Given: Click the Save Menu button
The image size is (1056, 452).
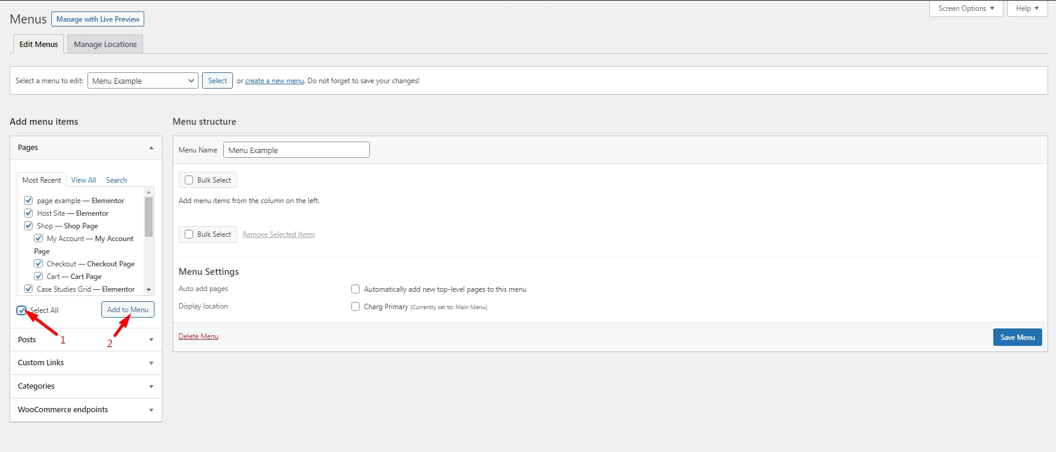Looking at the screenshot, I should pyautogui.click(x=1017, y=337).
